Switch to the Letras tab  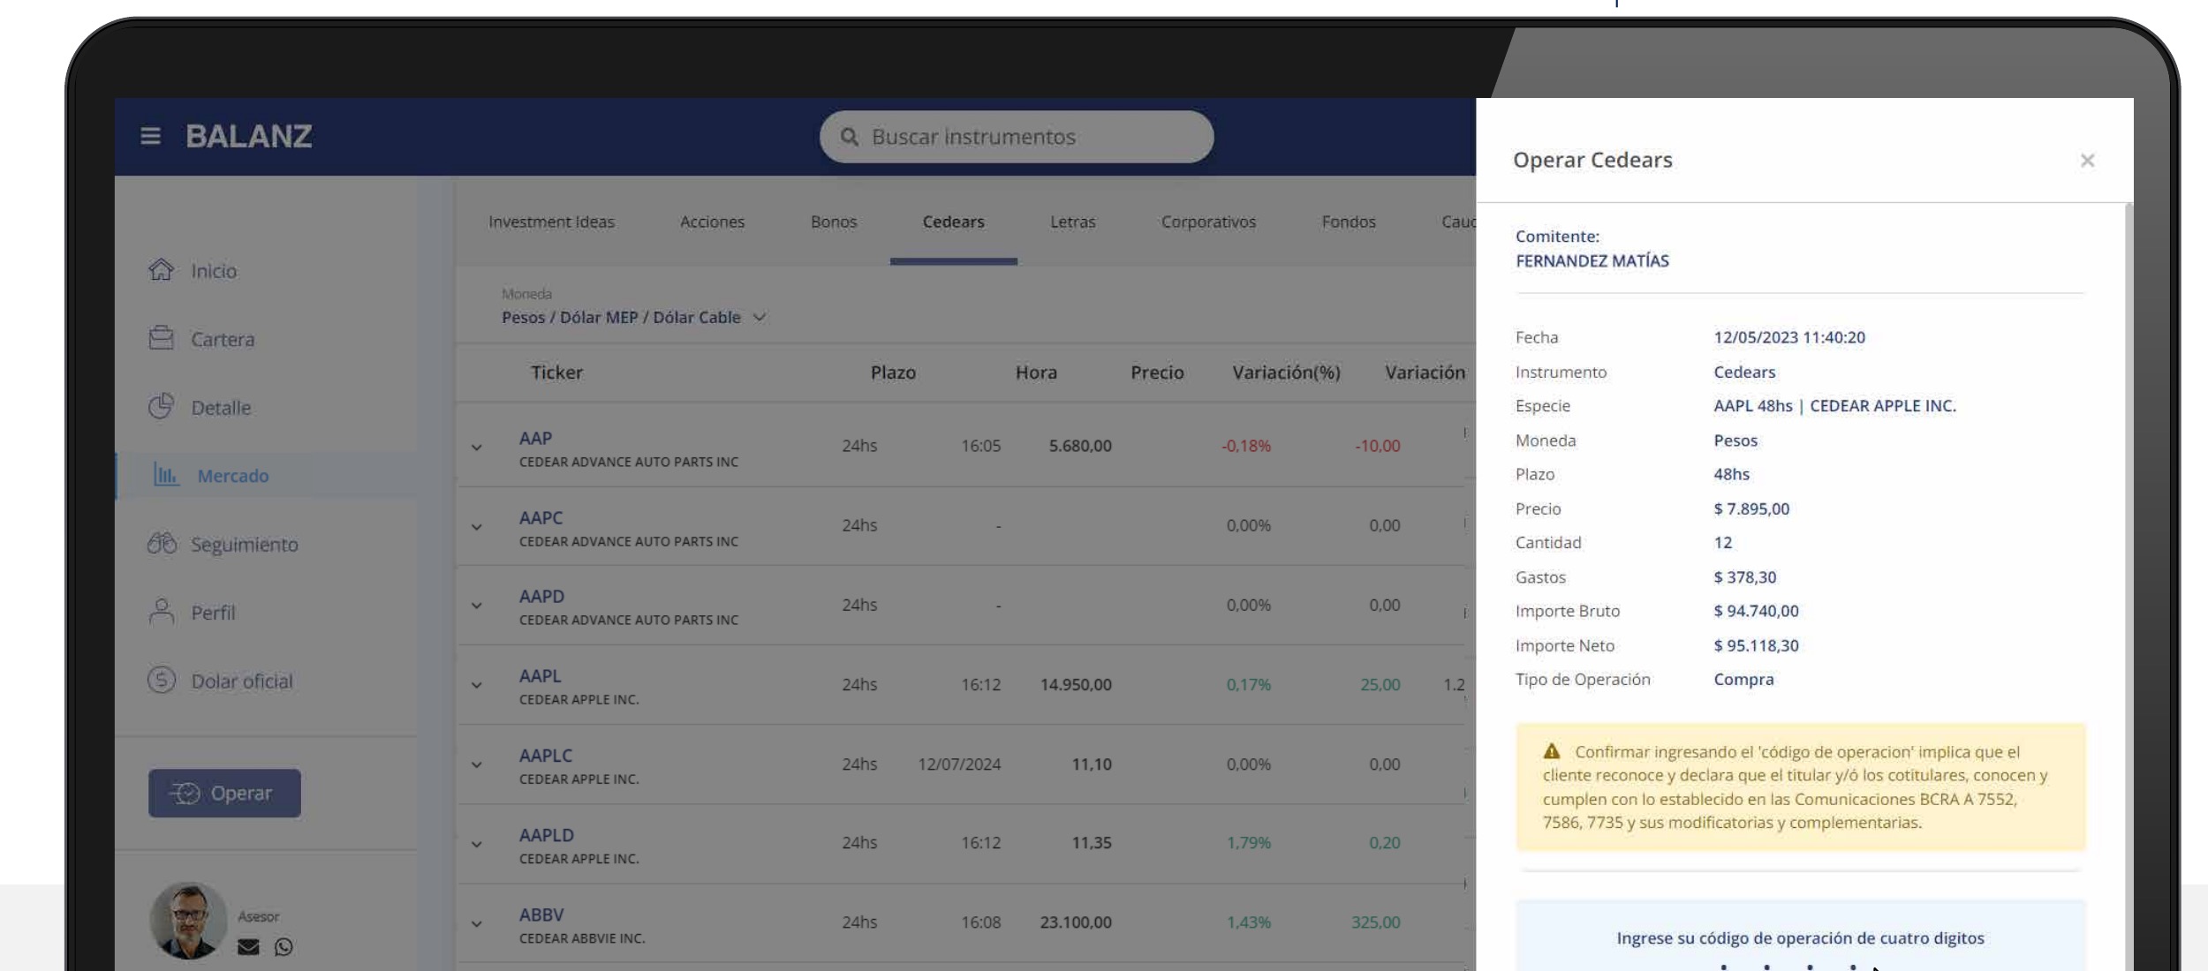[1072, 222]
